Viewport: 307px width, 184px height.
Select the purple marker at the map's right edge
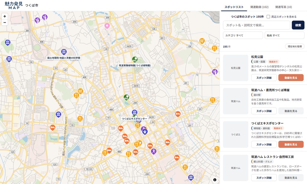(215, 72)
